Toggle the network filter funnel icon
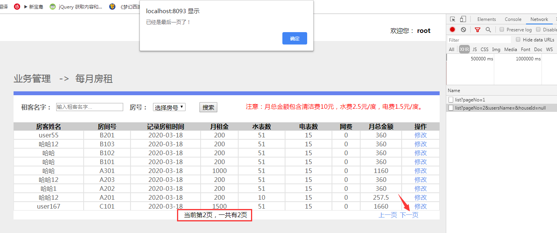 click(x=478, y=29)
